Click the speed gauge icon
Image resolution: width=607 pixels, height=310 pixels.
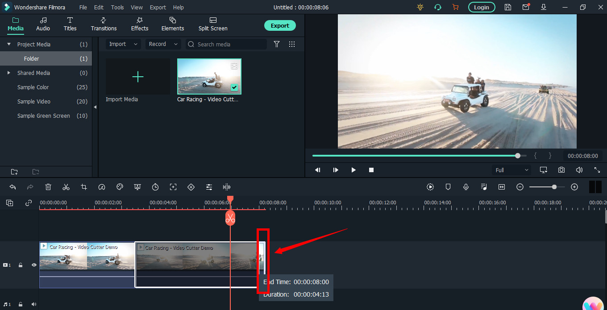(x=102, y=187)
